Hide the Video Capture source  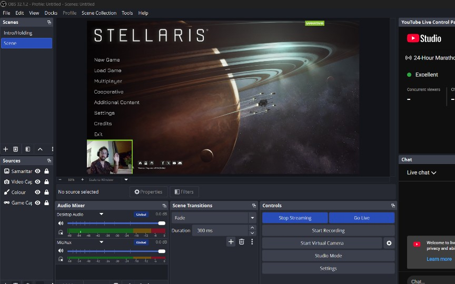click(x=37, y=181)
